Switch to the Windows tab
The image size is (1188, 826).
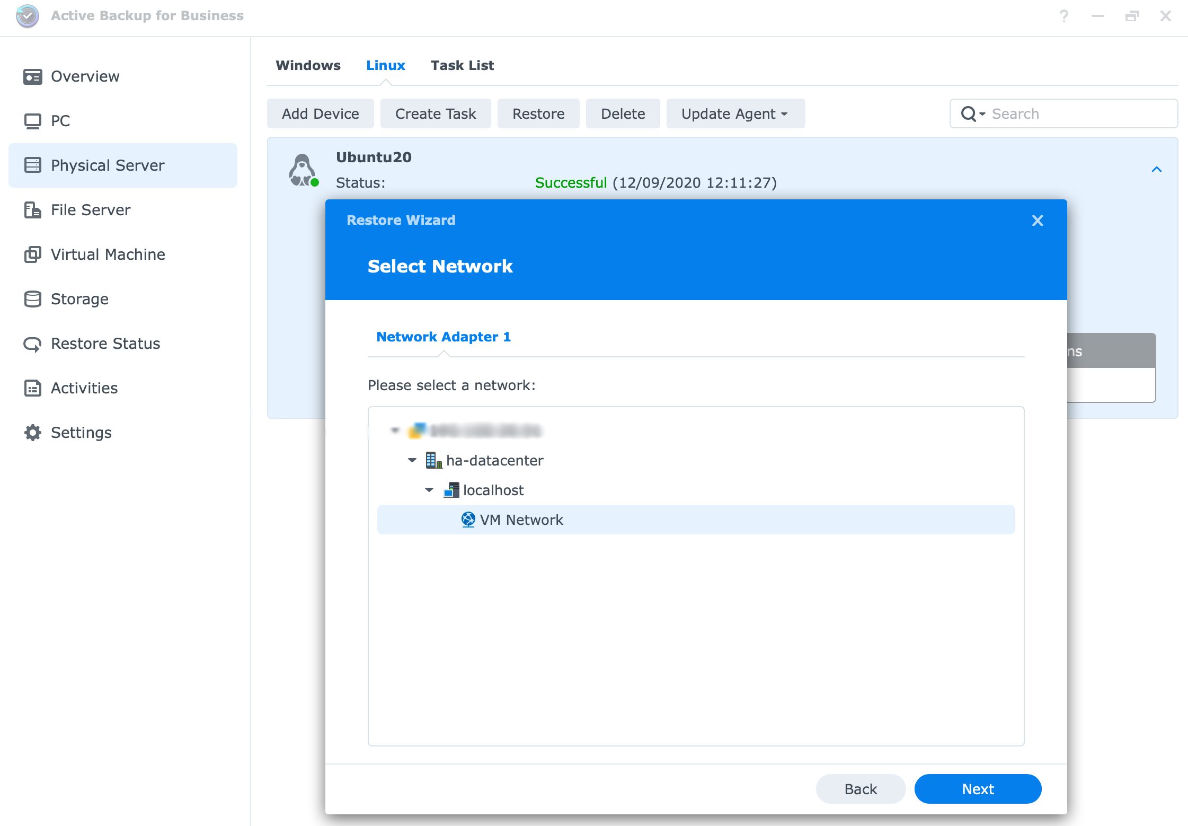pos(308,65)
